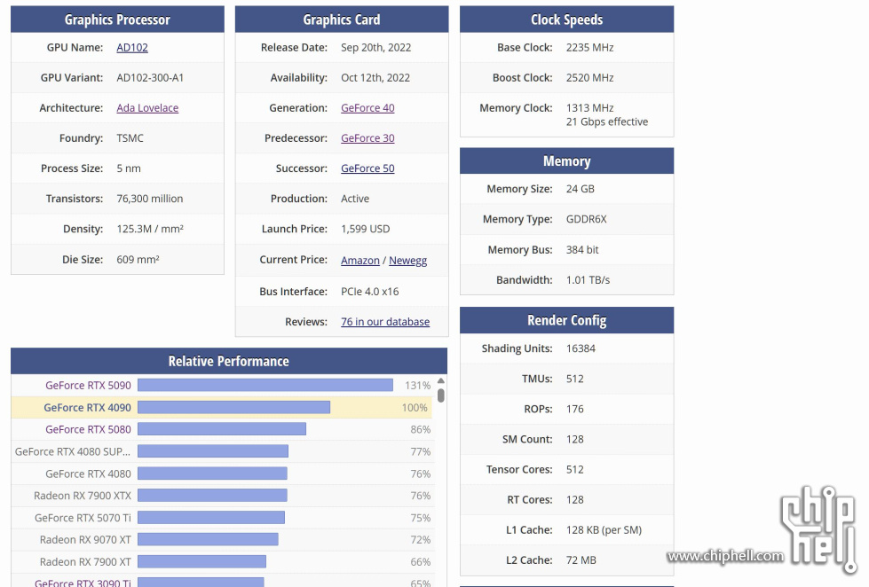This screenshot has height=587, width=869.
Task: Click the 1,599 USD launch price
Action: point(365,229)
